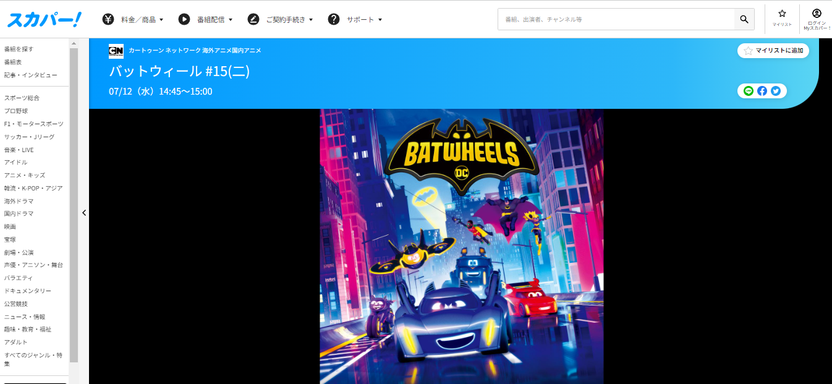Share program via LINE icon
832x384 pixels.
pos(749,91)
